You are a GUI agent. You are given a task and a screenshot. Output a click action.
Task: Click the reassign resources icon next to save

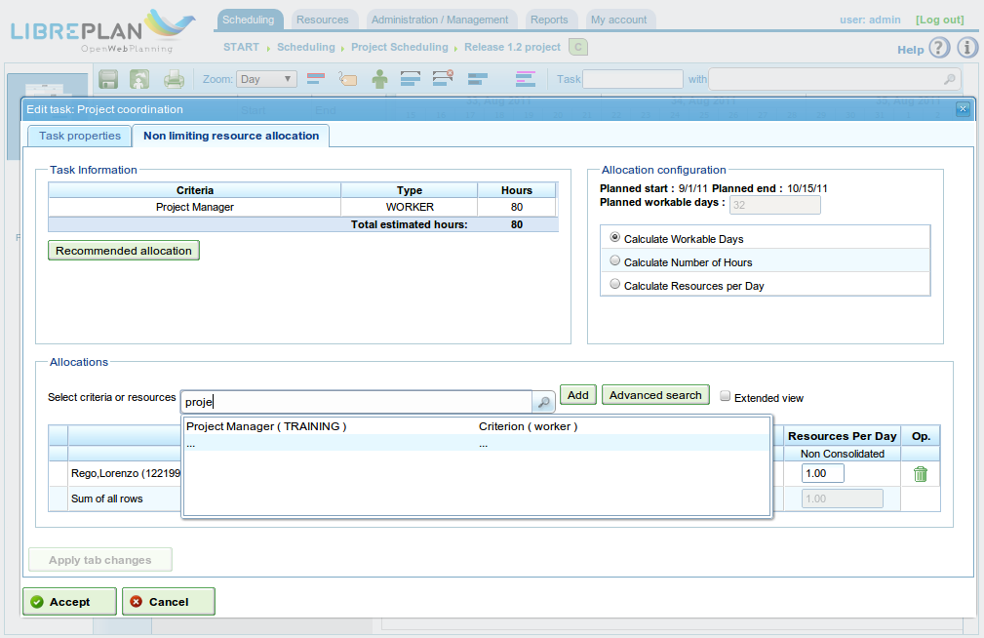click(x=139, y=79)
